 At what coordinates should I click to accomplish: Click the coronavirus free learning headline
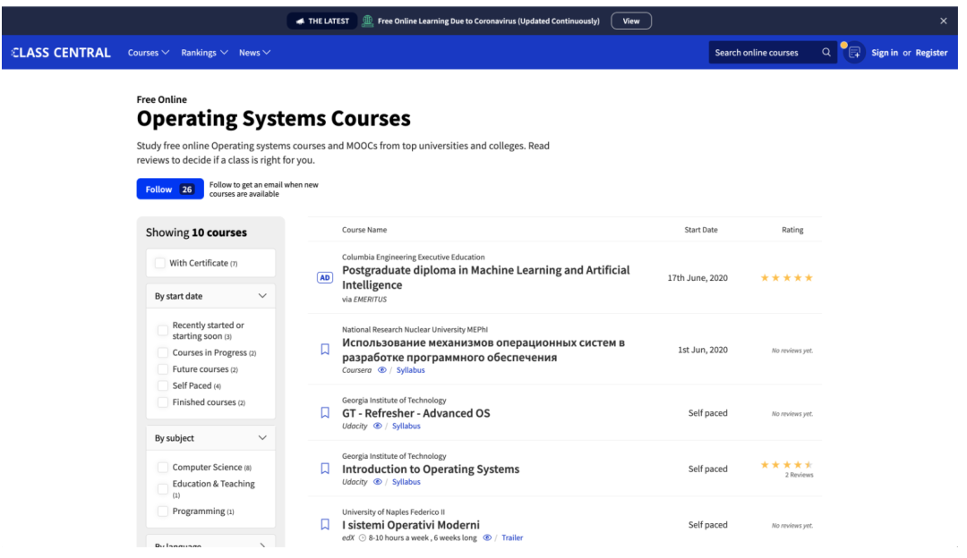[x=489, y=21]
